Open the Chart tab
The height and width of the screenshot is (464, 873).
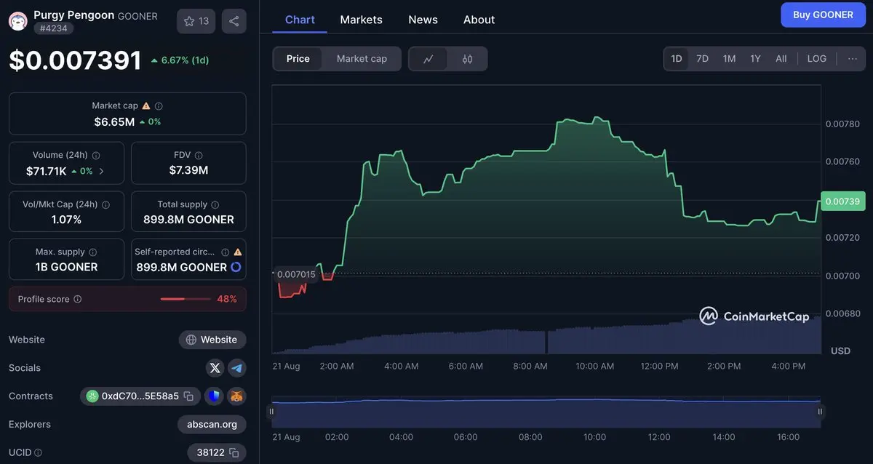[300, 20]
